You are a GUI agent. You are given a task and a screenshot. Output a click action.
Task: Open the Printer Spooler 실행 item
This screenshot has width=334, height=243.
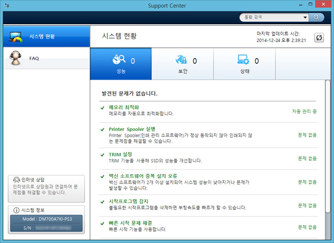[132, 129]
